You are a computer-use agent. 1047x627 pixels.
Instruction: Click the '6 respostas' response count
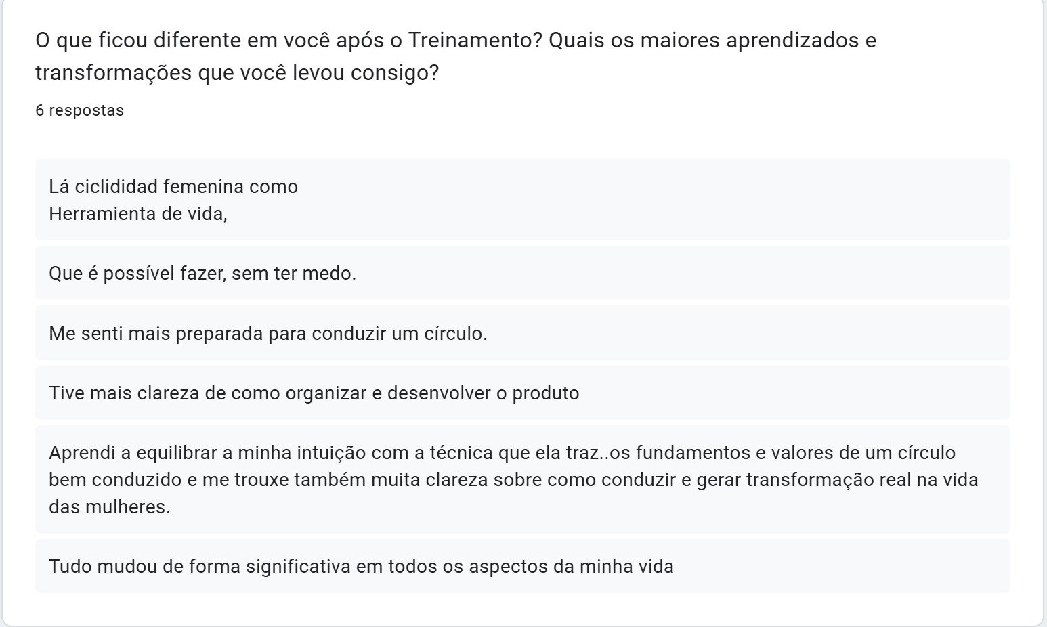pyautogui.click(x=79, y=110)
